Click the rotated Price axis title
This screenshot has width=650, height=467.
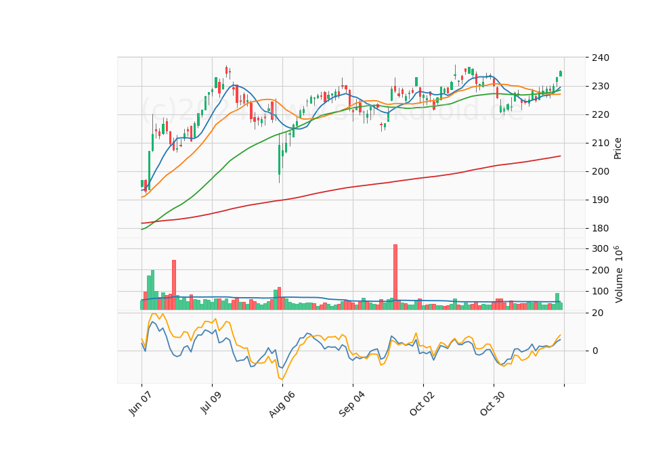[617, 148]
